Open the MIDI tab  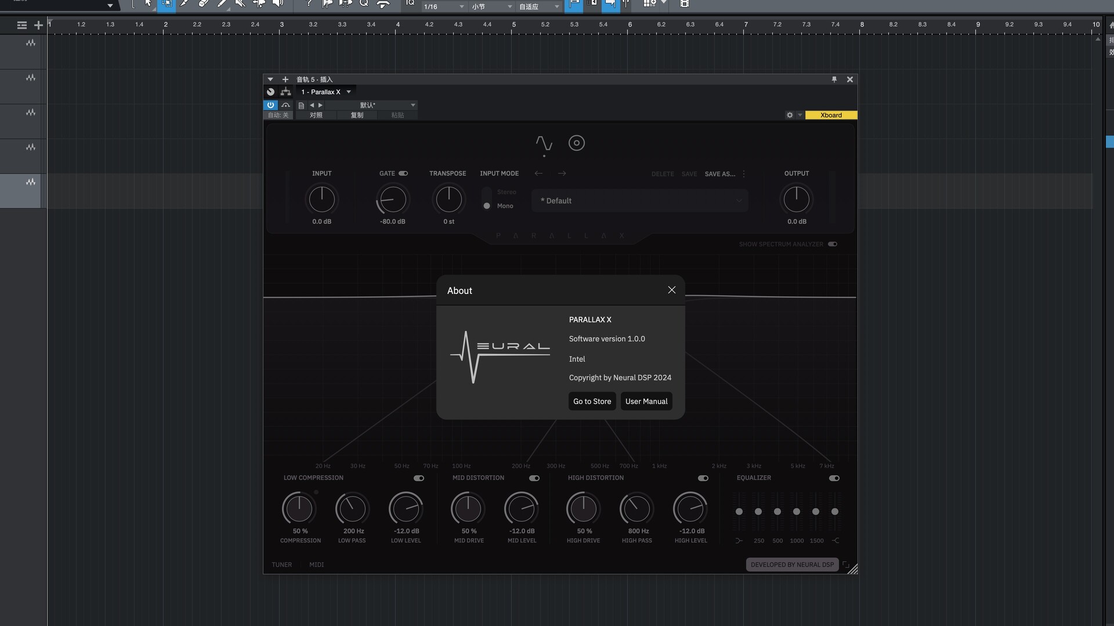[316, 565]
